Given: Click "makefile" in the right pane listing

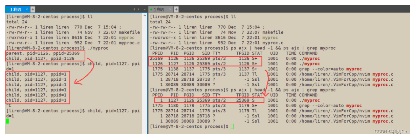Looking at the screenshot, I should pos(273,32).
